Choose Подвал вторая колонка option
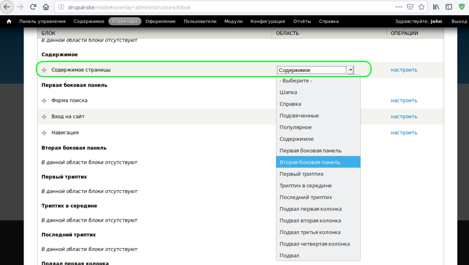This screenshot has height=265, width=469. coord(318,220)
